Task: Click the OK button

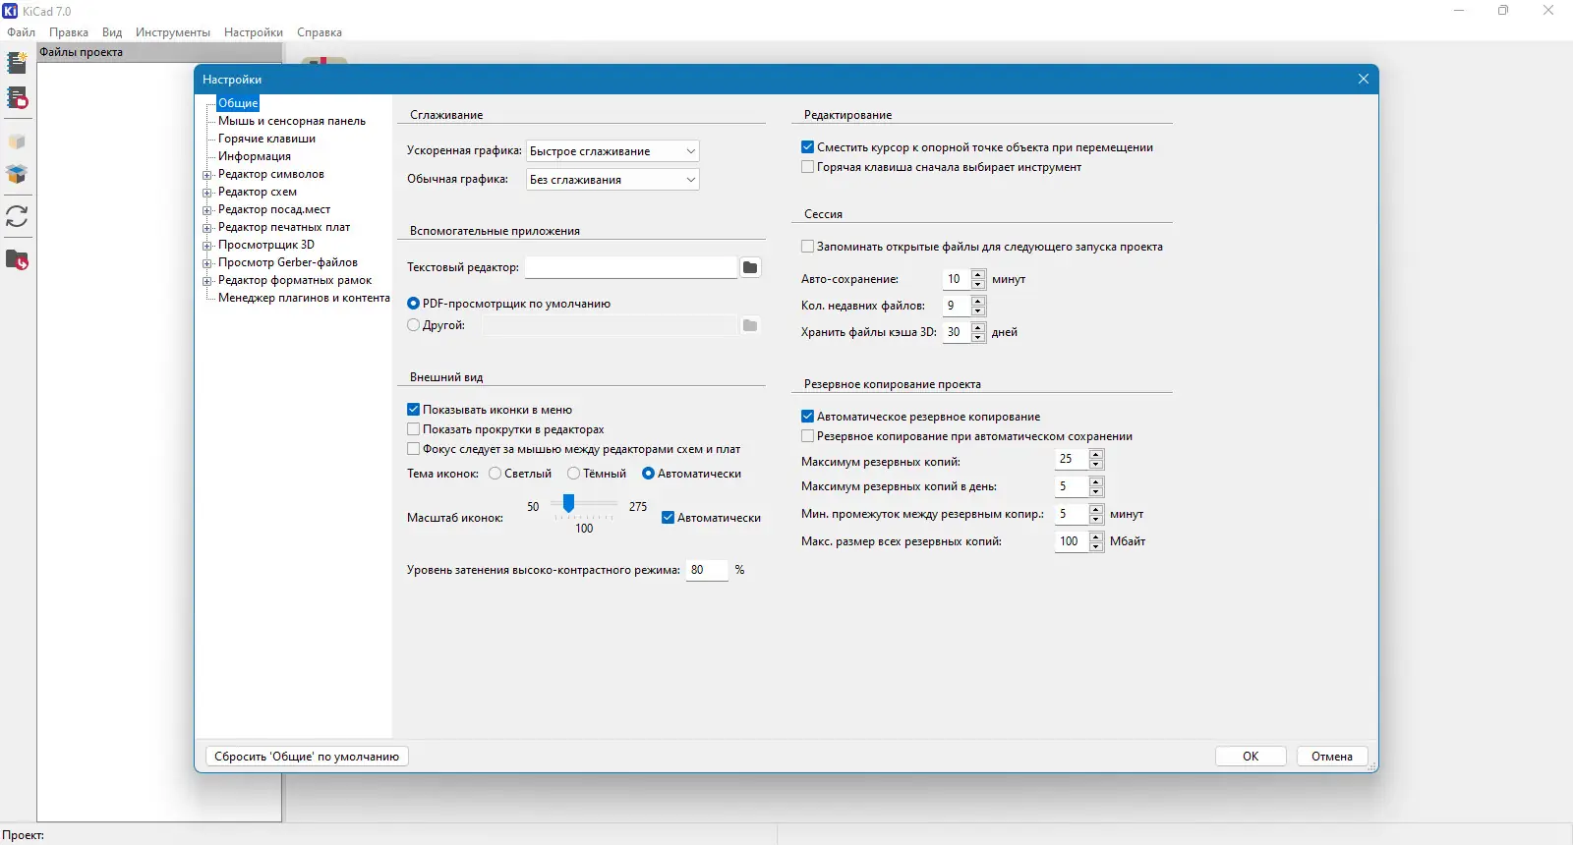Action: coord(1251,757)
